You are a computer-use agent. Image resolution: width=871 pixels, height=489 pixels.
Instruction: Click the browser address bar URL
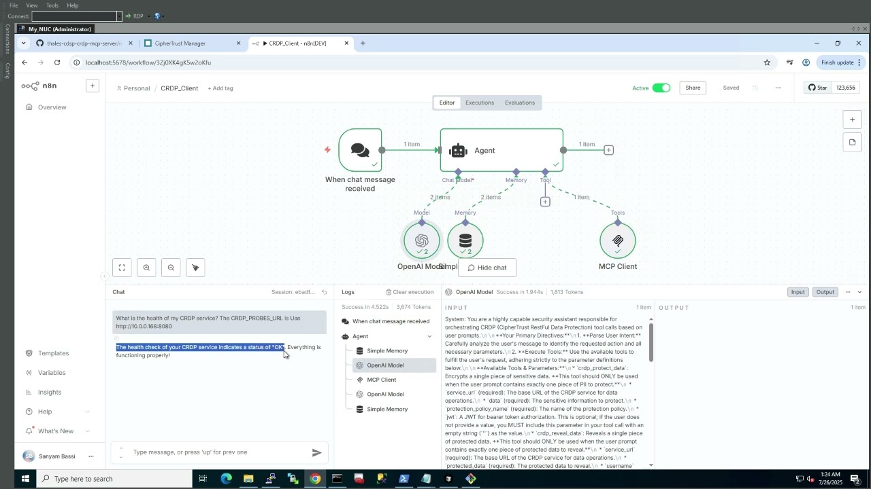point(148,62)
